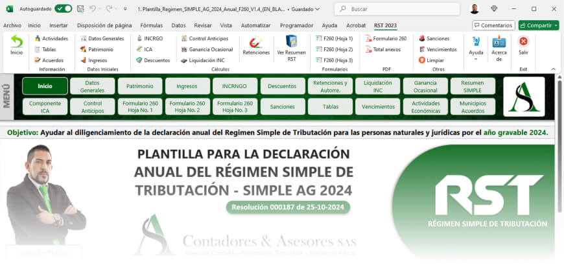Screen dimensions: 564x280
Task: Switch to the Disposición de página tab
Action: point(104,25)
